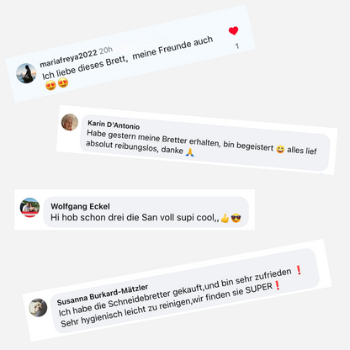Click red exclamation mark after zufrieden
Viewport: 350px width, 350px height.
point(299,270)
